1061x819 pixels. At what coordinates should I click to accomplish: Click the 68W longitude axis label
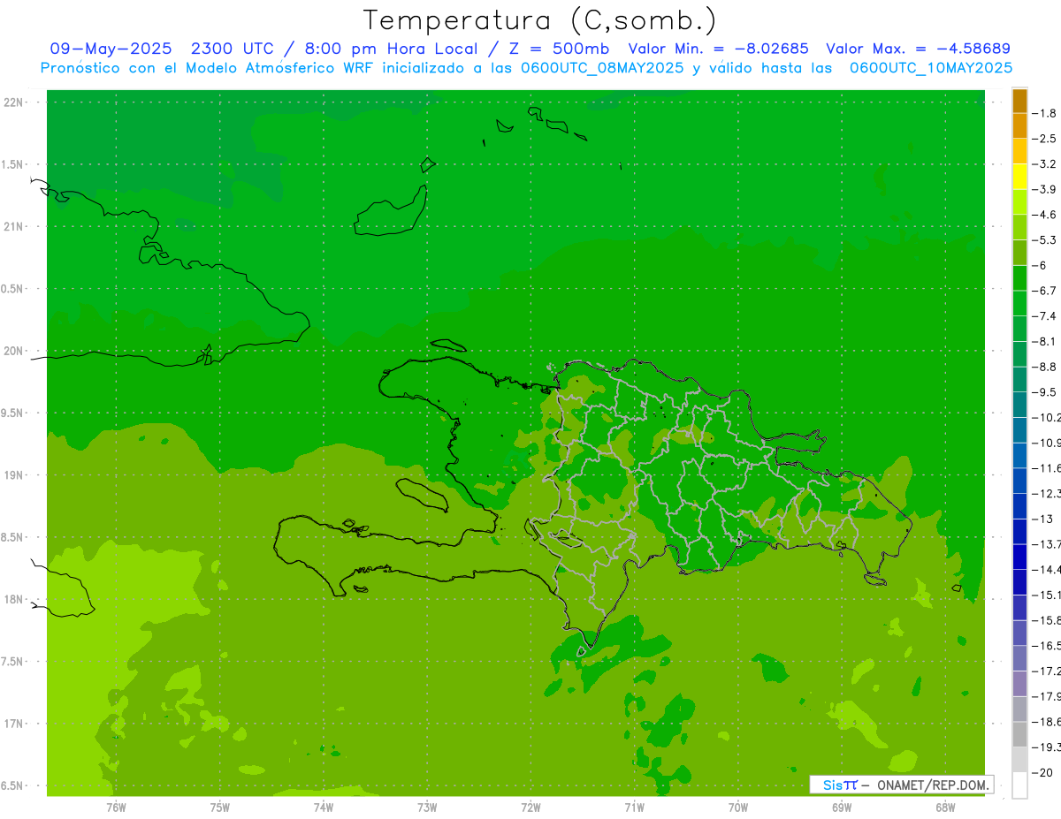click(x=945, y=808)
